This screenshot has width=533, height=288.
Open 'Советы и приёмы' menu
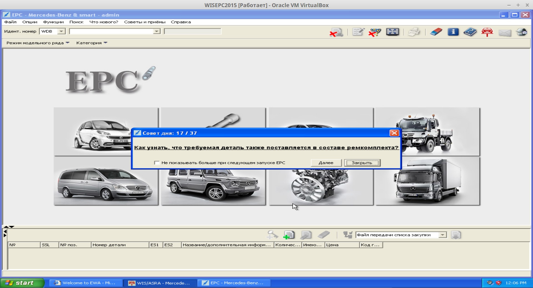(x=145, y=22)
